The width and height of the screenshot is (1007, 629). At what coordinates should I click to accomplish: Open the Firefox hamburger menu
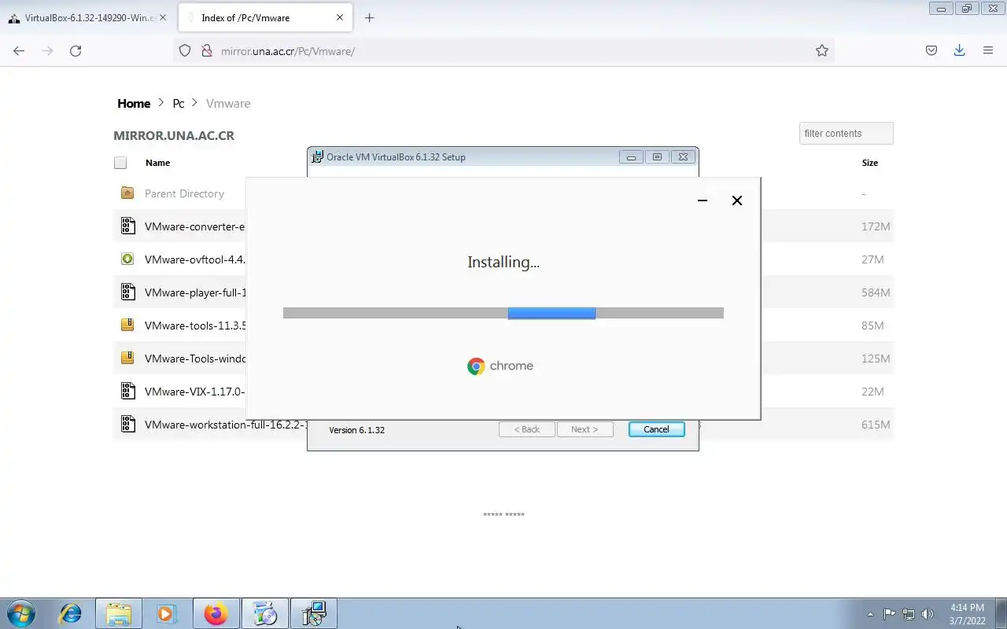click(988, 50)
